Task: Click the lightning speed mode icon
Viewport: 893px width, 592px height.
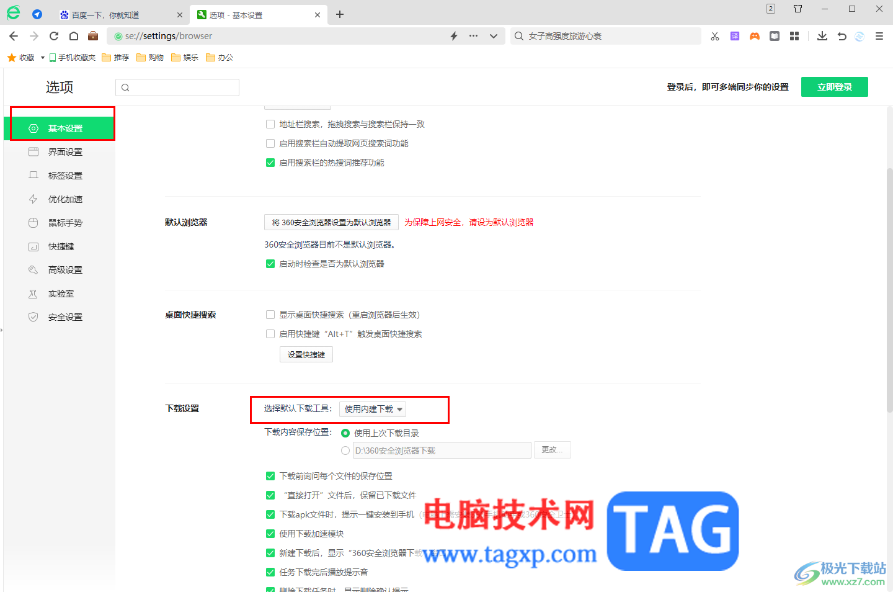Action: [454, 36]
